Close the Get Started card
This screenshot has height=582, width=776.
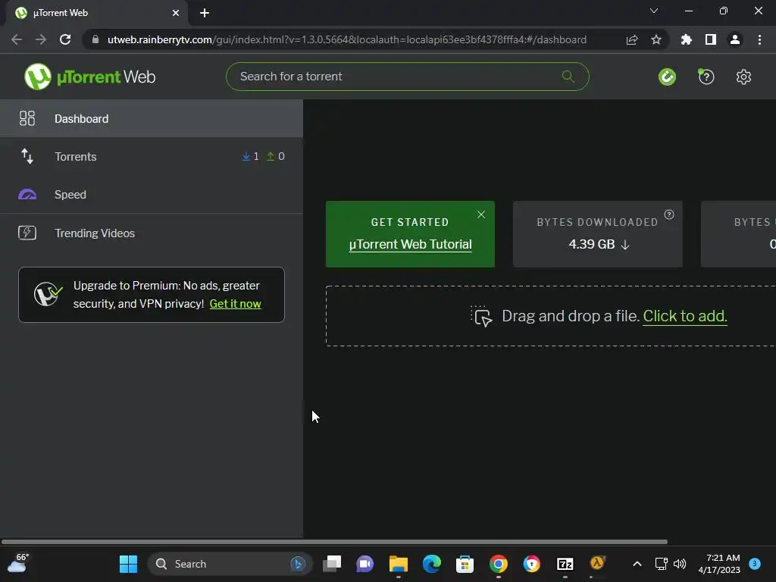[x=481, y=214]
